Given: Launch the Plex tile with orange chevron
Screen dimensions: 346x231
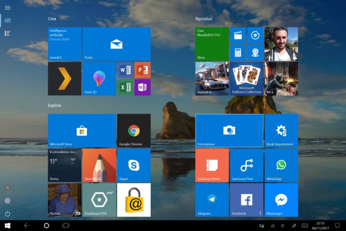Looking at the screenshot, I should (x=65, y=79).
